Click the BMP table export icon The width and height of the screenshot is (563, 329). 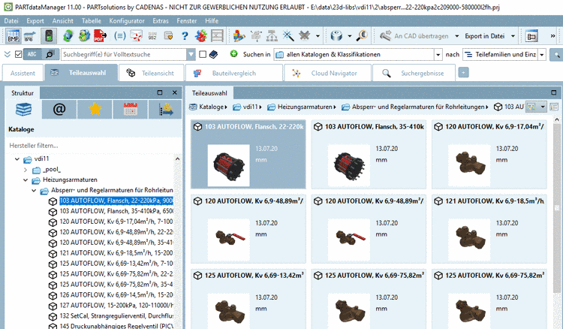[x=14, y=36]
